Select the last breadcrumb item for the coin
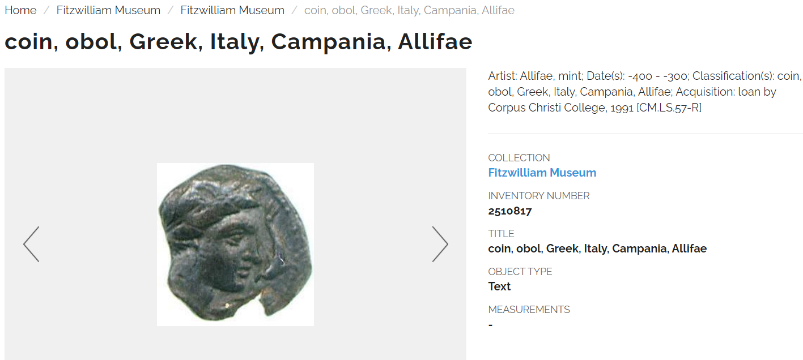This screenshot has width=803, height=360. (409, 10)
